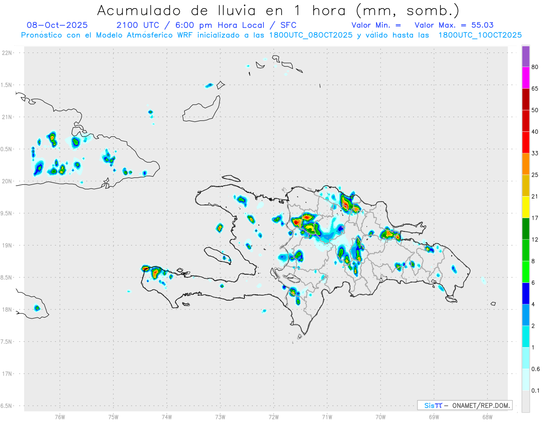Click the latitude label "20N"

click(x=7, y=181)
